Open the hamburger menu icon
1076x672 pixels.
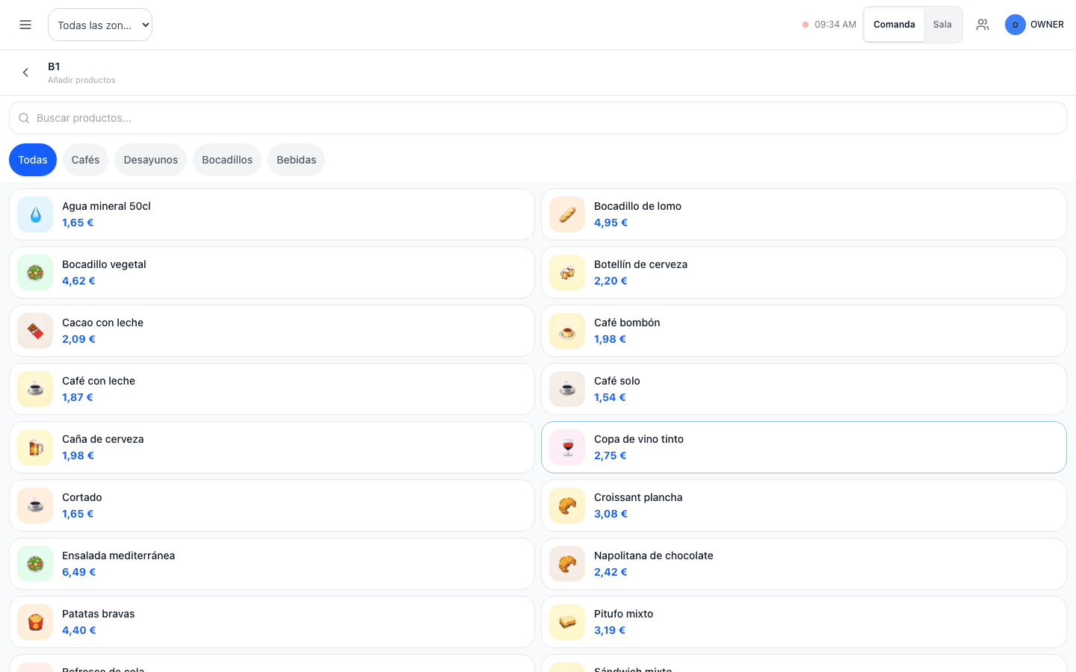tap(25, 25)
